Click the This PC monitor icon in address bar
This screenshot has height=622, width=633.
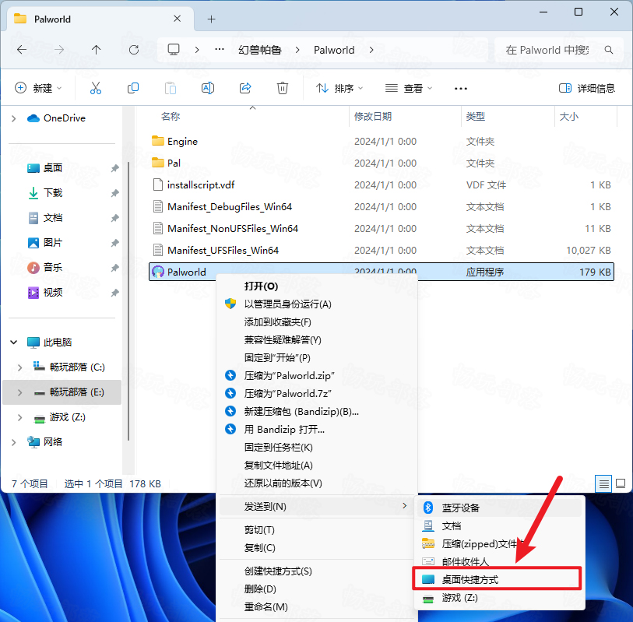coord(174,50)
